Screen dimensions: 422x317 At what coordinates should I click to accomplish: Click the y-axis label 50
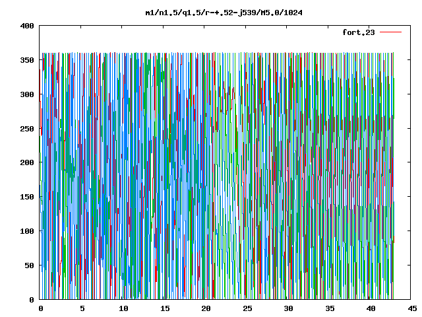click(x=29, y=265)
